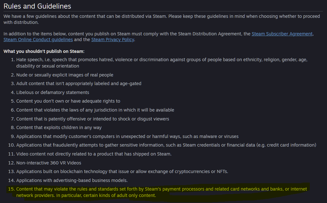The width and height of the screenshot is (327, 203).
Task: Click the "Content you don't own" rule
Action: [68, 101]
